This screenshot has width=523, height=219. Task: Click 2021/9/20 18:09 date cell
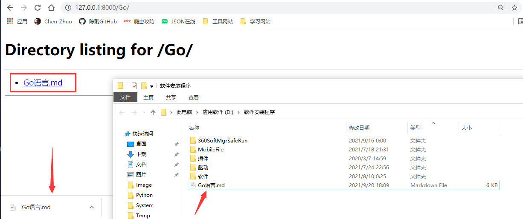[368, 185]
